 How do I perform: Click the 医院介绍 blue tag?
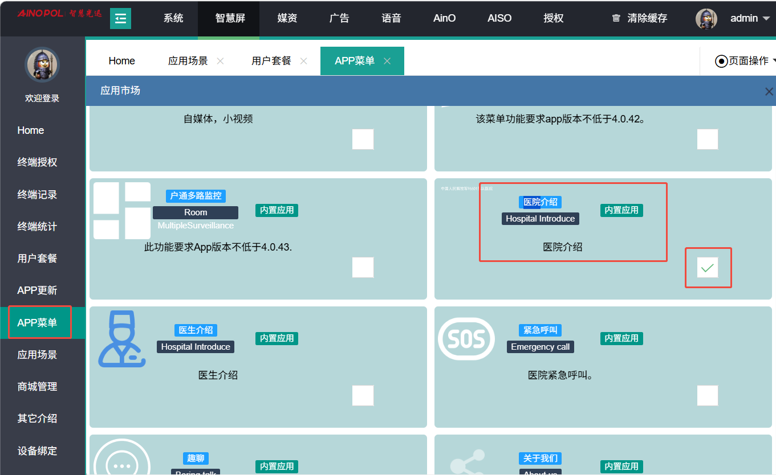(x=541, y=202)
